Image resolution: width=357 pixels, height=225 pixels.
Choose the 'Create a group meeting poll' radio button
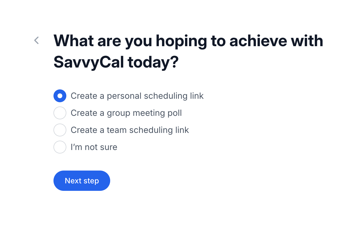60,113
